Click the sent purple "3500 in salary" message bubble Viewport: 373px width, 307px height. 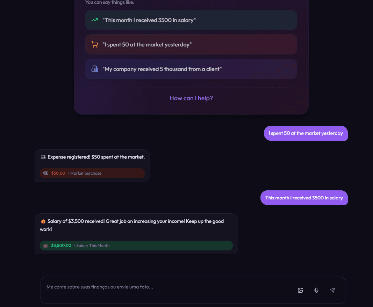[304, 198]
